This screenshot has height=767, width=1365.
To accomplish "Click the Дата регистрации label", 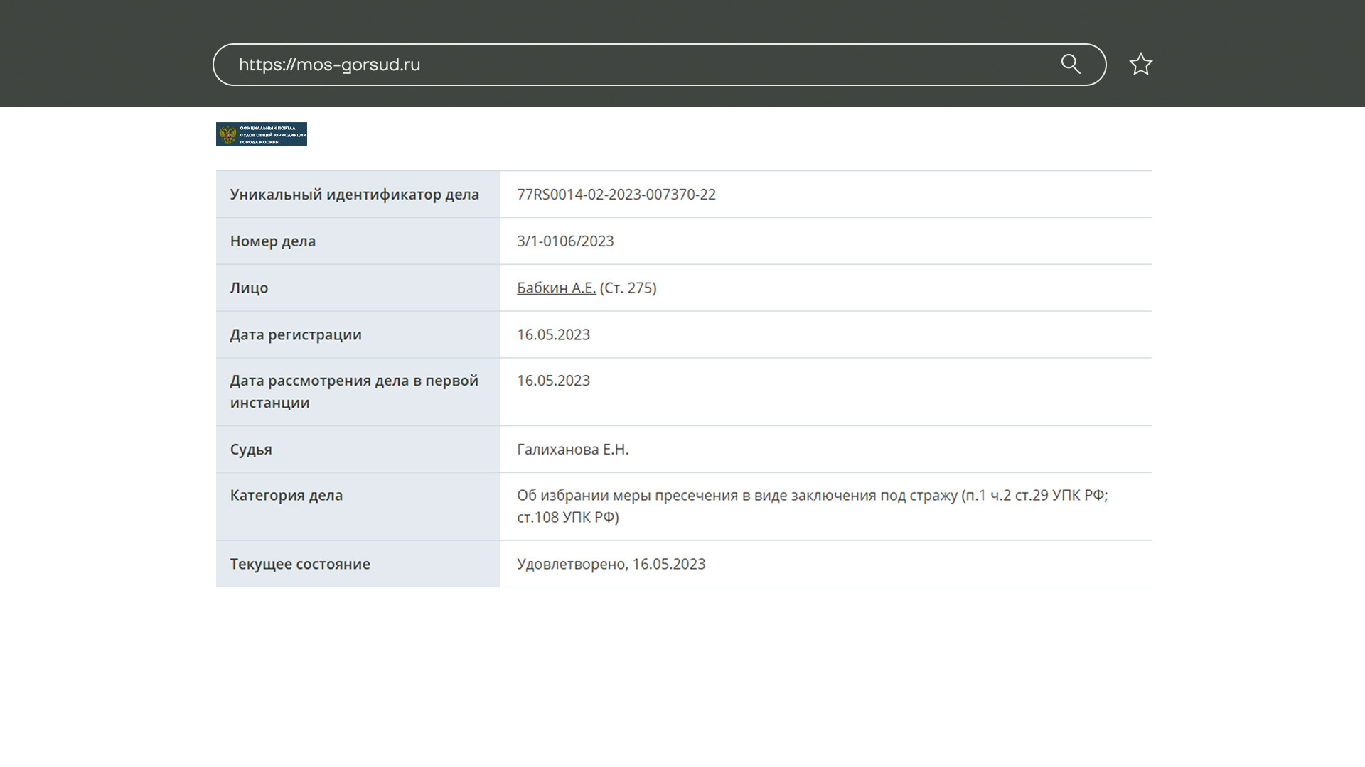I will pyautogui.click(x=295, y=334).
